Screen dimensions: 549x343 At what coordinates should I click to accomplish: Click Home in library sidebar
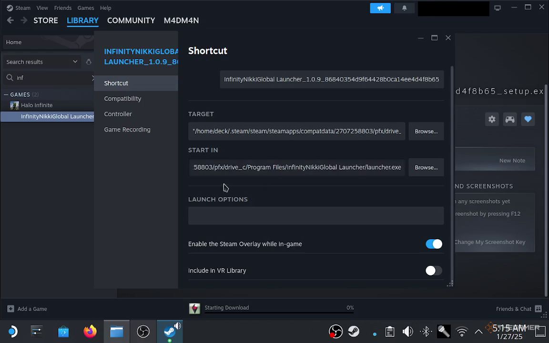48,42
